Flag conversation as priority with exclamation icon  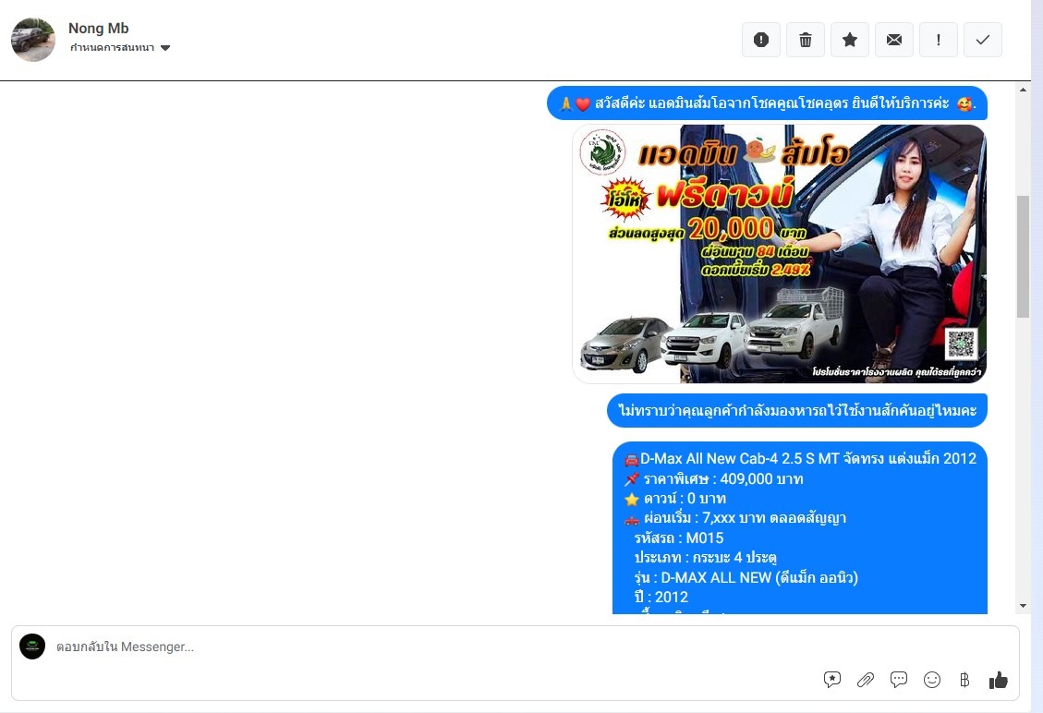pos(939,40)
